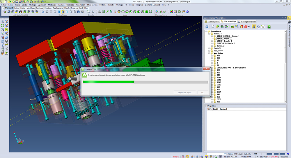Click the VUE ABS status field
291x158 pixels.
click(247, 154)
